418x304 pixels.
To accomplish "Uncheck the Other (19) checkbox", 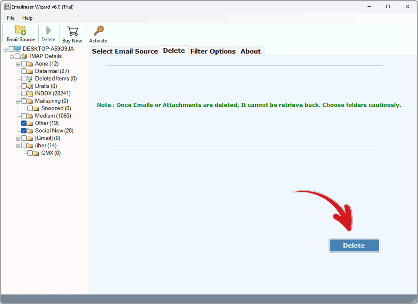I will click(24, 123).
